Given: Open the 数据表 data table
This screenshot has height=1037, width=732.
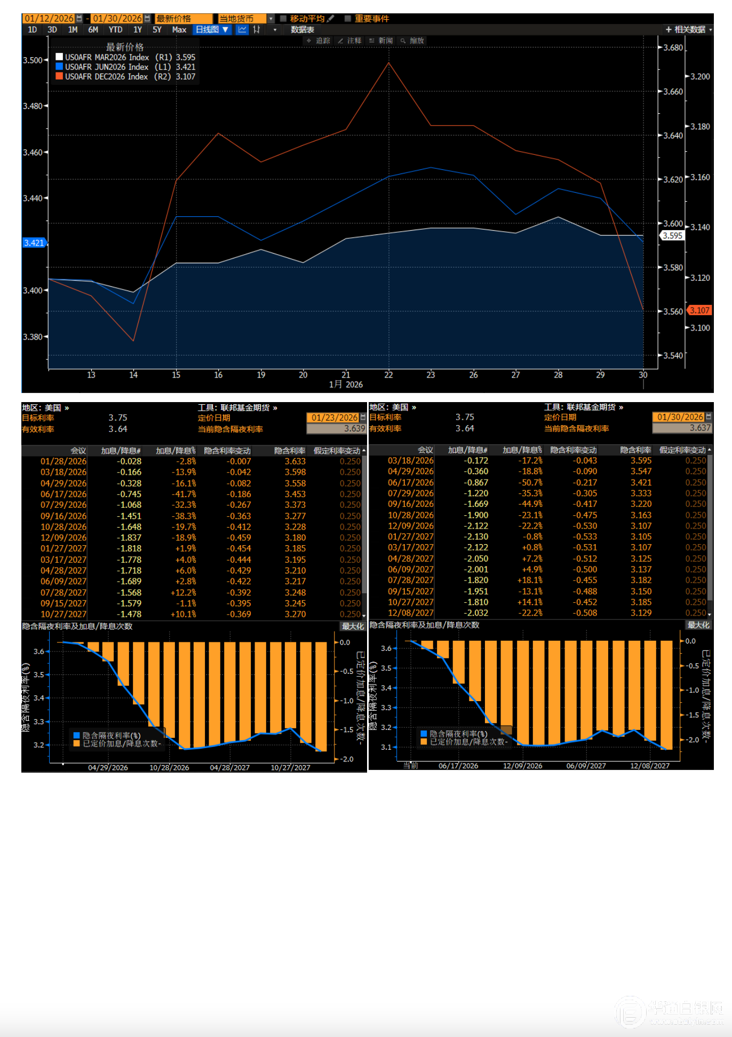Looking at the screenshot, I should pyautogui.click(x=302, y=30).
